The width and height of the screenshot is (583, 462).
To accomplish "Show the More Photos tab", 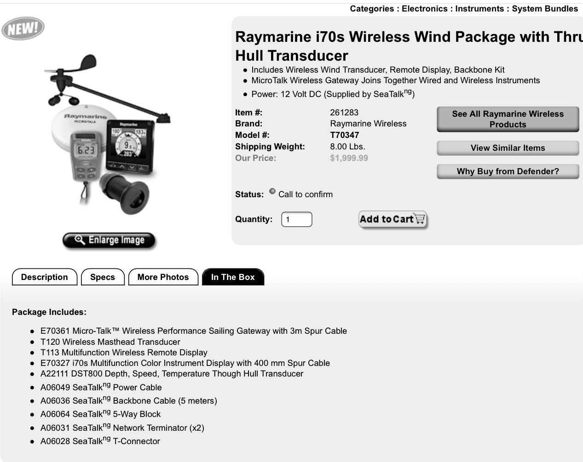I will click(163, 277).
